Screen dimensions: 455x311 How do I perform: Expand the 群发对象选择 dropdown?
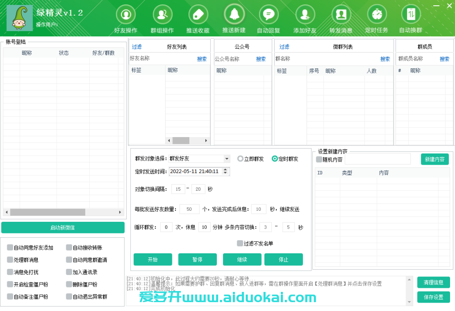click(x=227, y=158)
